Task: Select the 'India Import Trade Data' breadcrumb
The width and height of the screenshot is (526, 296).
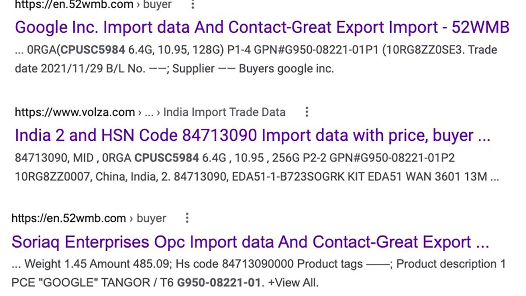Action: (x=224, y=112)
